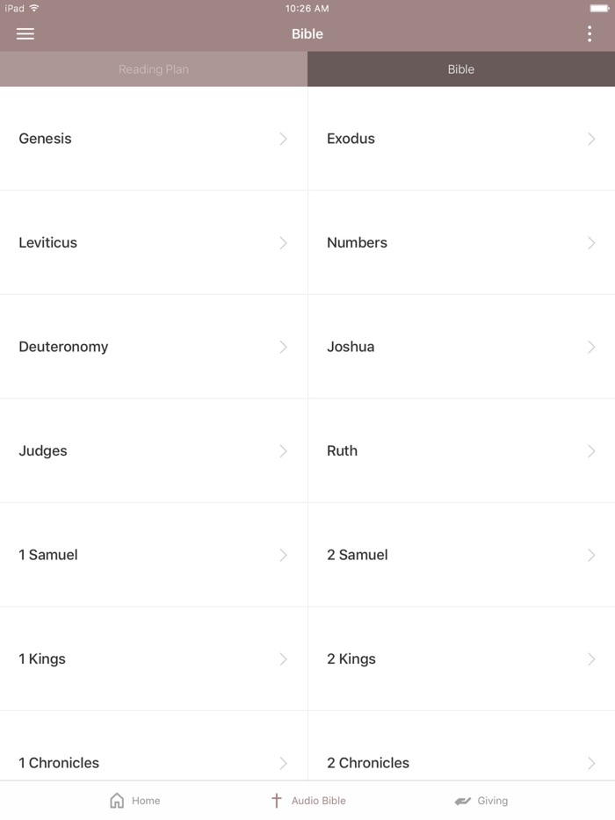Screen dimensions: 615x820
Task: Tap the Home house icon
Action: tap(117, 801)
